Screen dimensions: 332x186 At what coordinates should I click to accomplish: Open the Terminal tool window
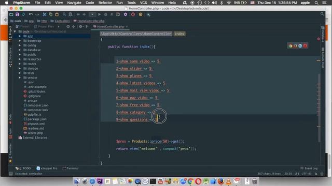(71, 168)
